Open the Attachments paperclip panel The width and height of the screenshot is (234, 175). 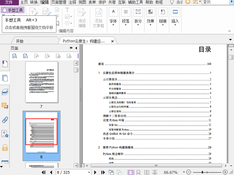[5, 120]
